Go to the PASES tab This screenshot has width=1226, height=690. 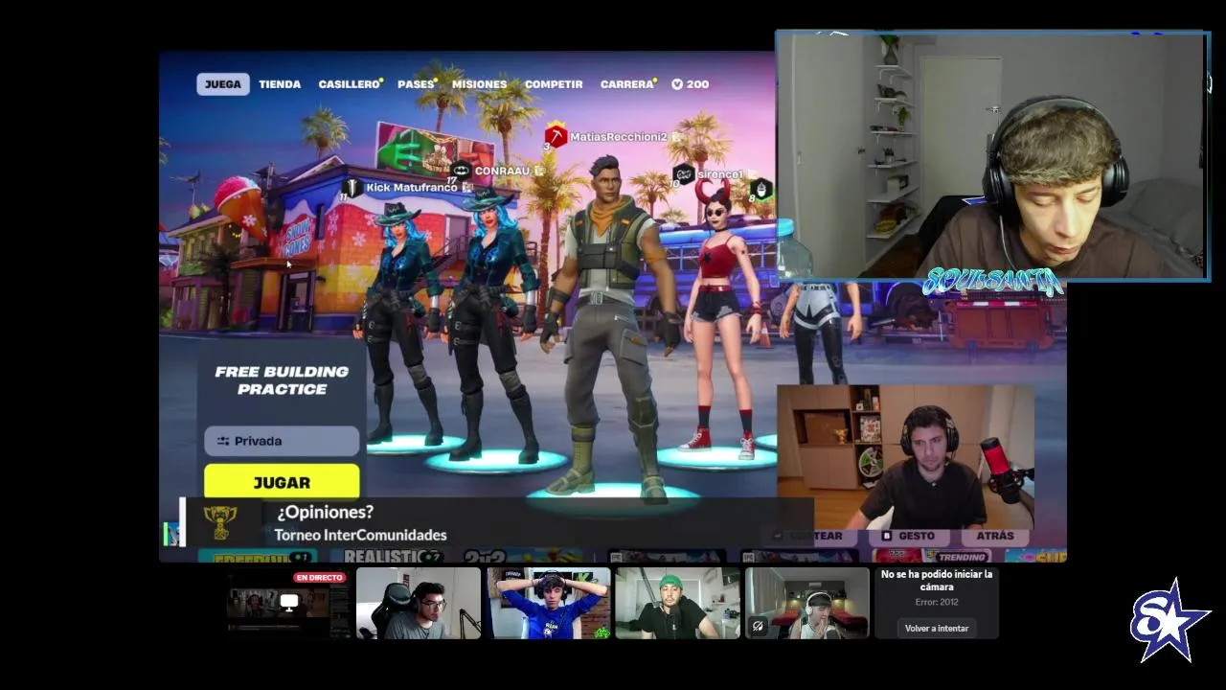[x=417, y=84]
